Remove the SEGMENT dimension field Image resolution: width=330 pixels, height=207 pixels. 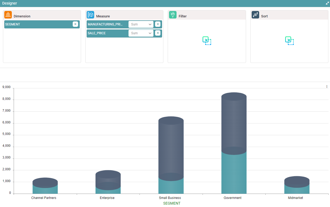coord(75,24)
